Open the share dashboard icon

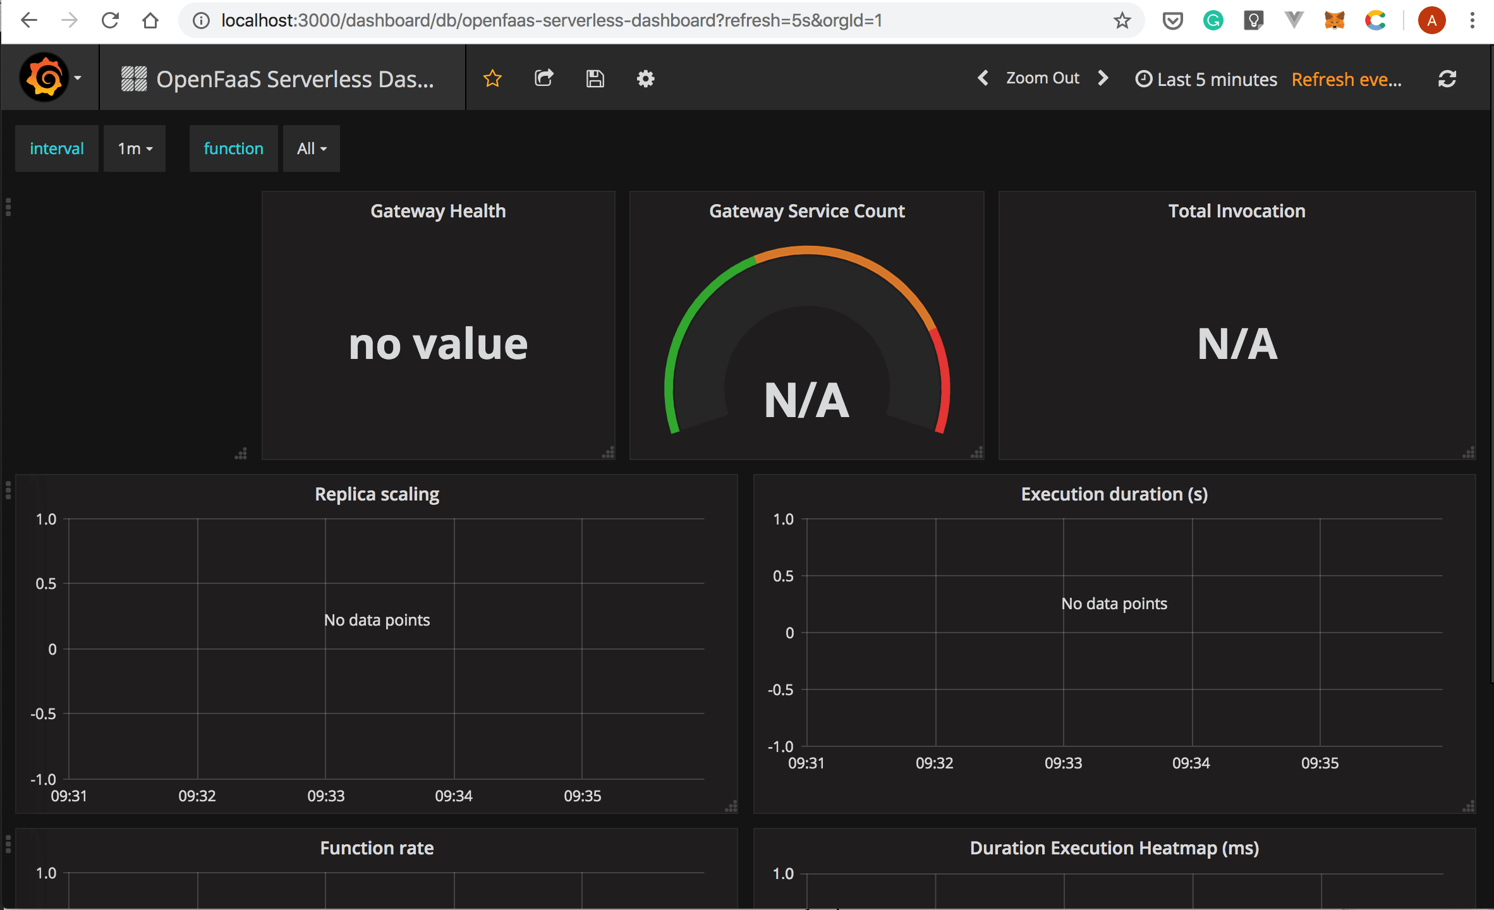(544, 78)
